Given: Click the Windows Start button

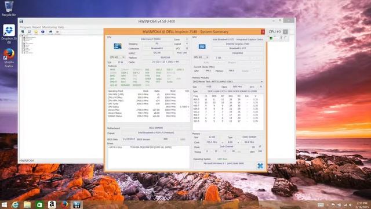Looking at the screenshot, I should pyautogui.click(x=4, y=205).
